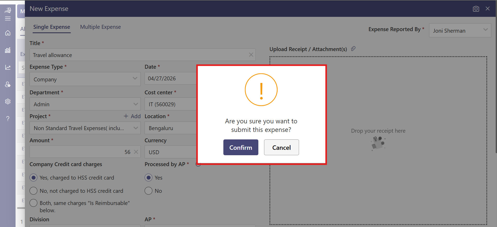Switch to the Single Expense tab
497x227 pixels.
pos(52,27)
